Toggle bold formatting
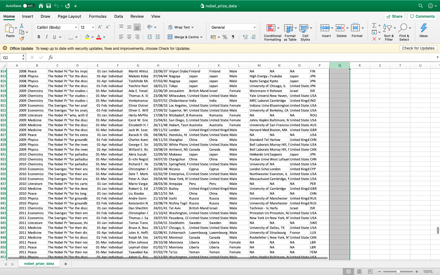 pyautogui.click(x=38, y=37)
